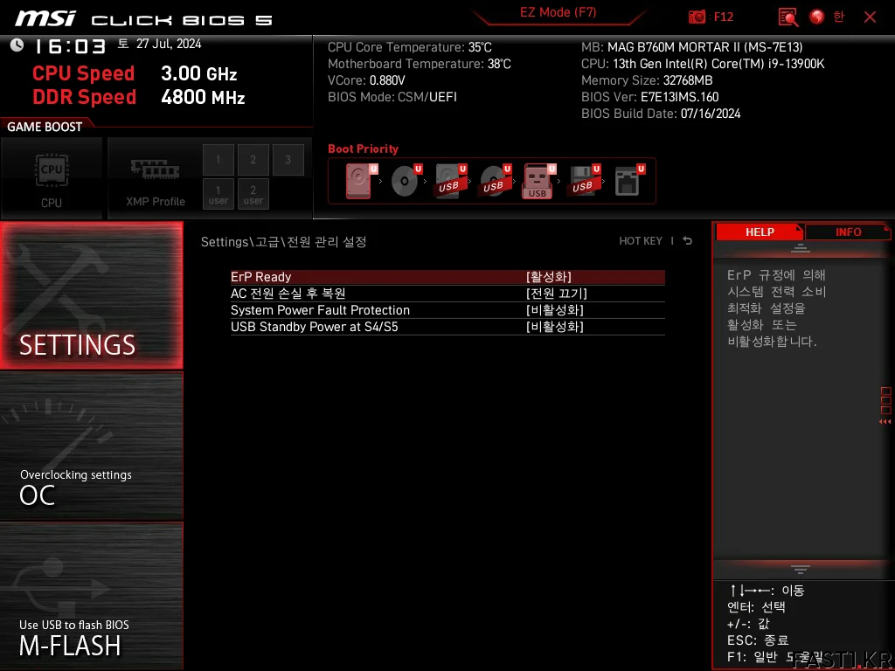Select the optical disc boot device icon

406,181
